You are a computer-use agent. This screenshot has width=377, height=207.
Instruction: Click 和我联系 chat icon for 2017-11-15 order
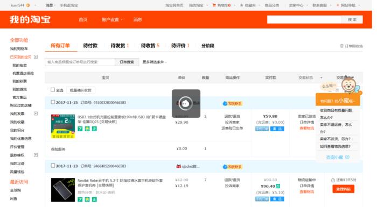coord(225,103)
